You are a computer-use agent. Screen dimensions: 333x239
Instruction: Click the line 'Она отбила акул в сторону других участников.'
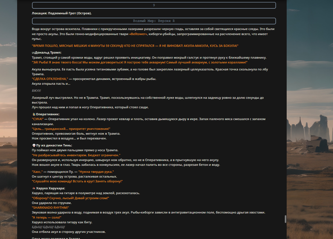tap(69, 232)
